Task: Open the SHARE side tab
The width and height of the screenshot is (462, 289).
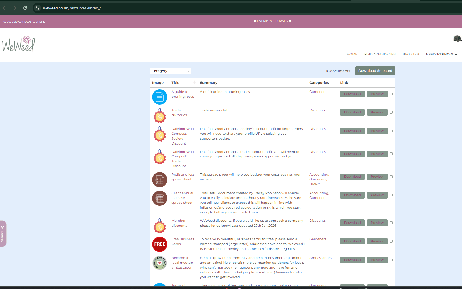Action: (x=3, y=234)
